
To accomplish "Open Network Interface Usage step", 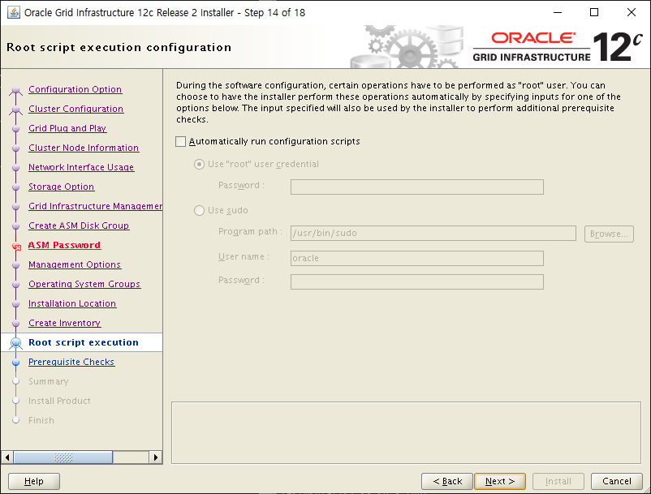I will click(81, 167).
